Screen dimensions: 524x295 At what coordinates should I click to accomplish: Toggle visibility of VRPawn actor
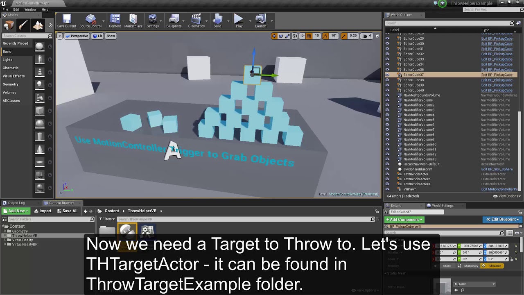click(387, 189)
